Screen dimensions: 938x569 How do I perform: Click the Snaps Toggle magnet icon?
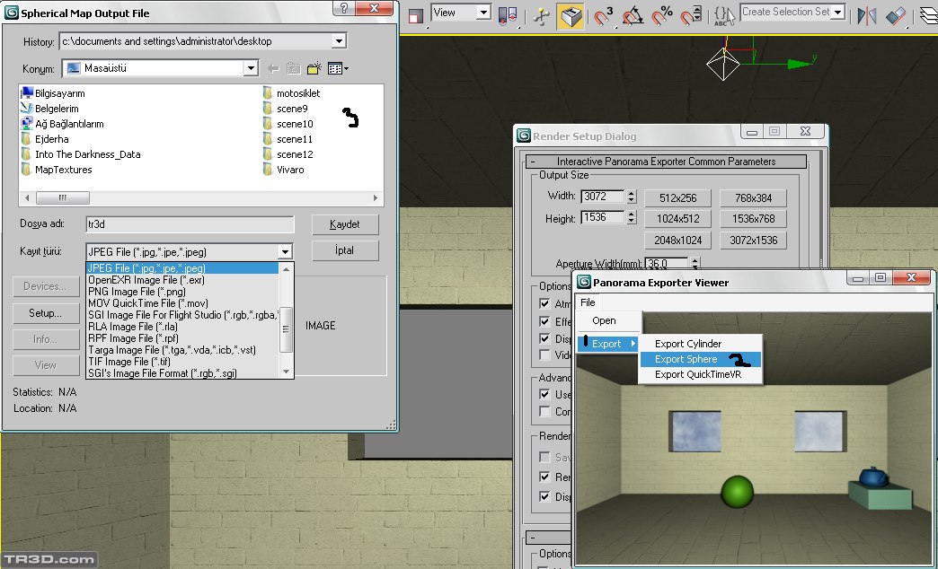tap(603, 16)
